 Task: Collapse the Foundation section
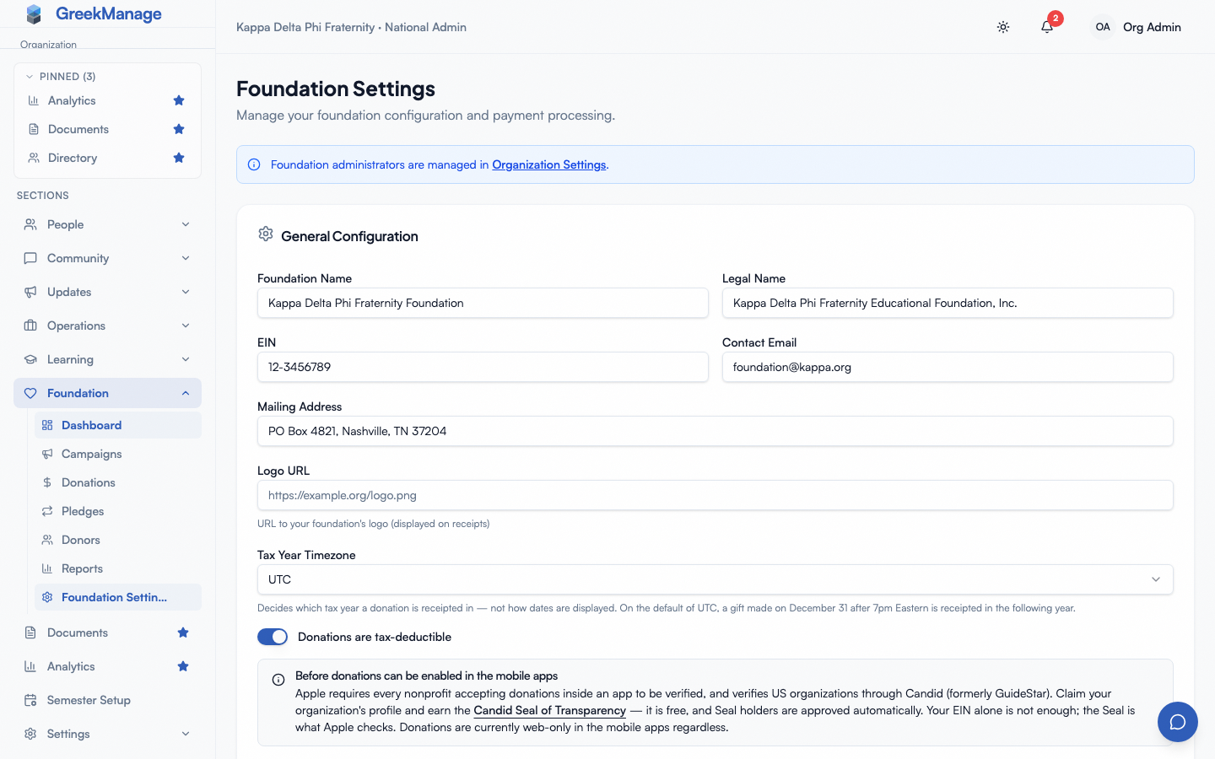107,393
